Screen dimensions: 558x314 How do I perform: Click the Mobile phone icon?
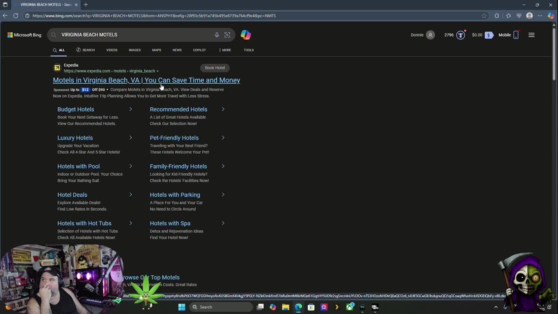516,35
